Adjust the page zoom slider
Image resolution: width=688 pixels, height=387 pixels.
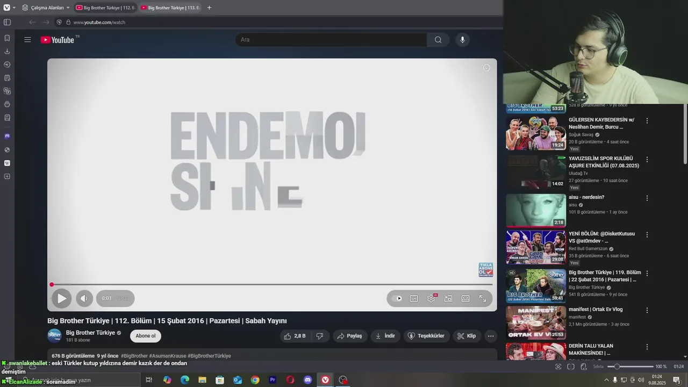point(629,367)
